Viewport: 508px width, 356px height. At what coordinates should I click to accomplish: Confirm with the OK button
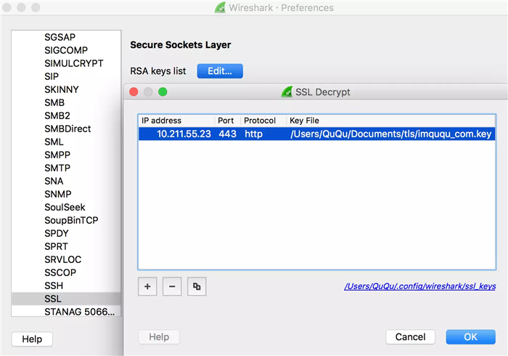coord(470,337)
